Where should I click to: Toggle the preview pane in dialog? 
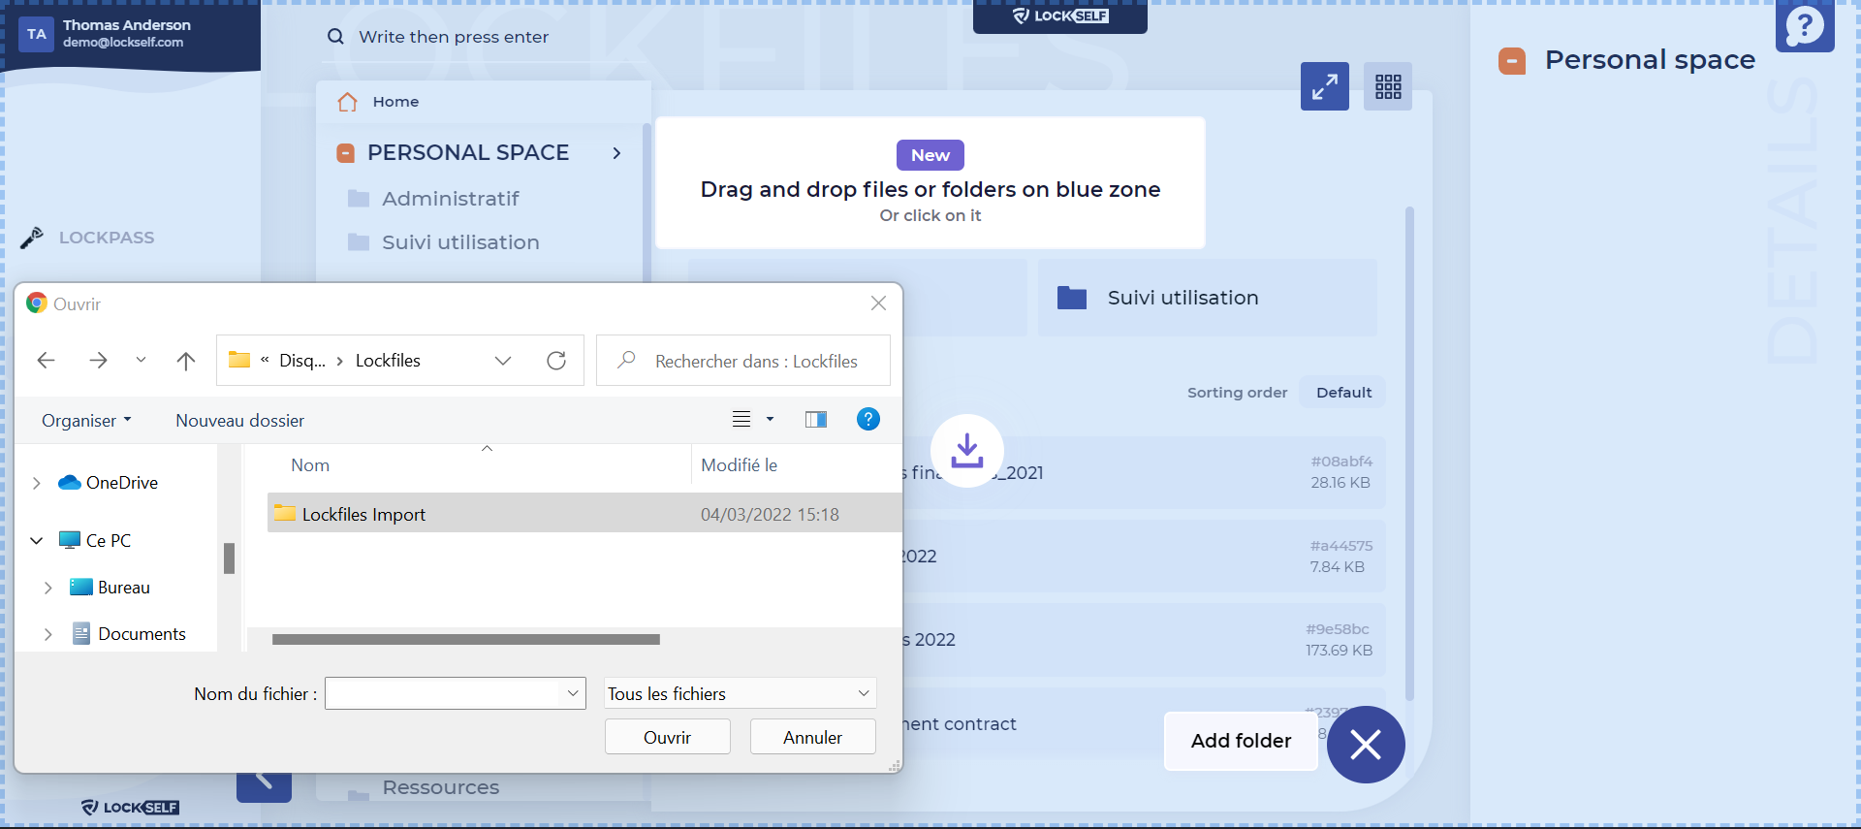pos(815,419)
